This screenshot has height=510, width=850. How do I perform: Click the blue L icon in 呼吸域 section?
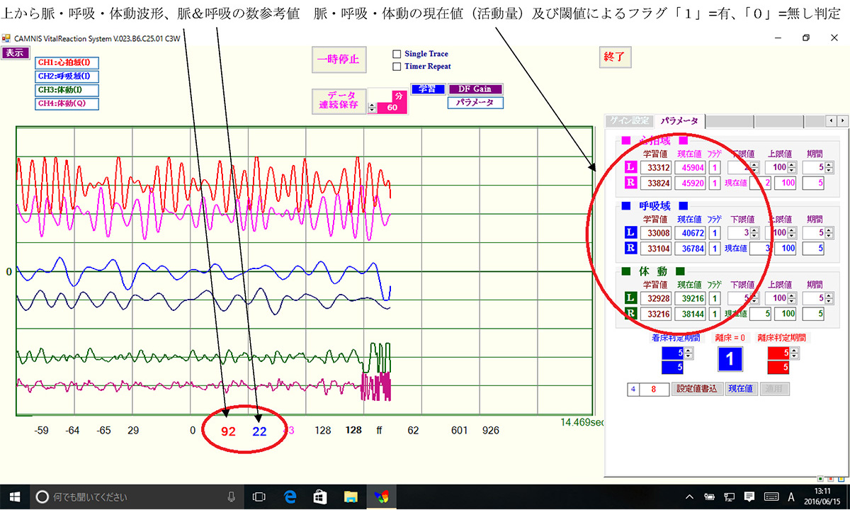pos(630,232)
